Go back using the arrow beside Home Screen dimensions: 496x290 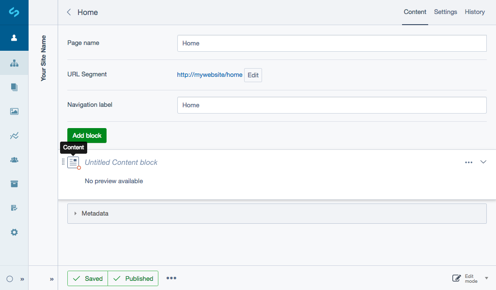(69, 12)
